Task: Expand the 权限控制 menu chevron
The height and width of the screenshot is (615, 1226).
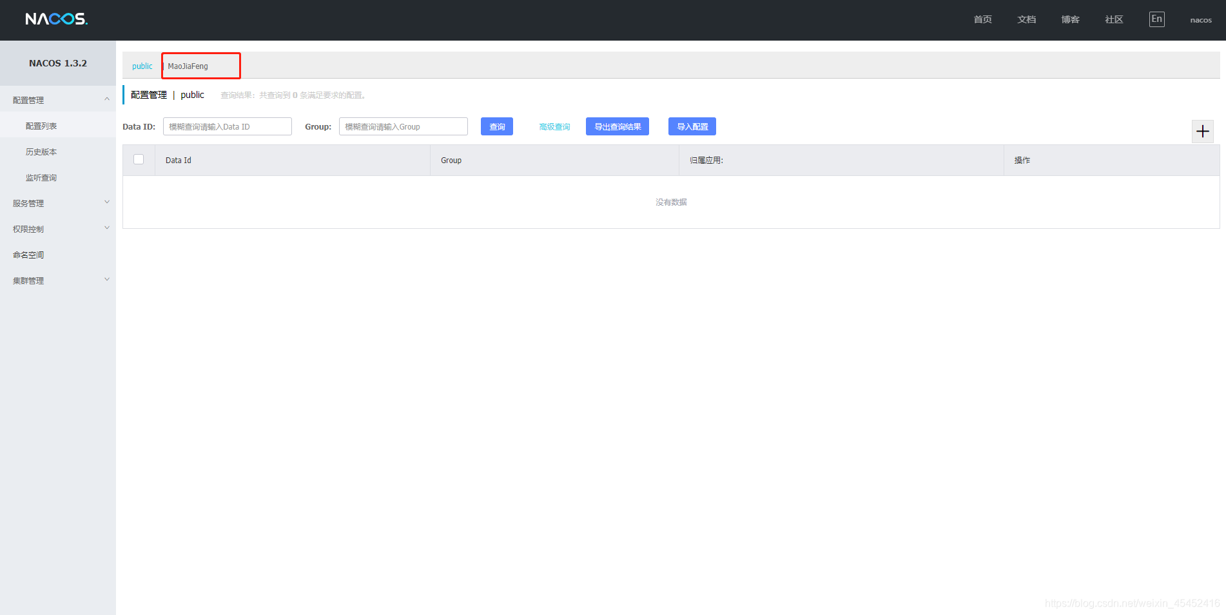Action: 107,228
